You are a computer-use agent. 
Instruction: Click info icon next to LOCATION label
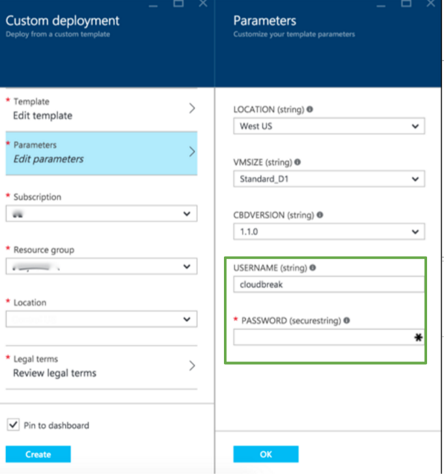tap(310, 109)
